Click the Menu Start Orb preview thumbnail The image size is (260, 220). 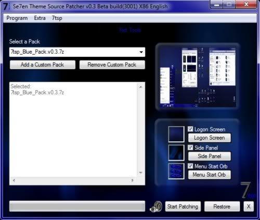(x=176, y=171)
